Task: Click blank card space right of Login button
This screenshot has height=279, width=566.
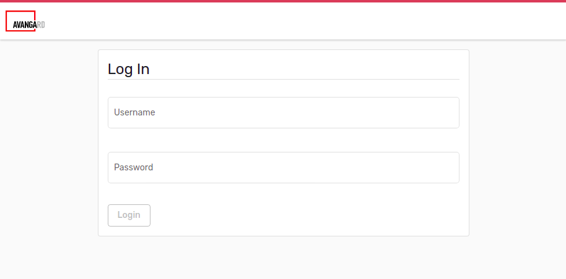Action: coord(307,215)
